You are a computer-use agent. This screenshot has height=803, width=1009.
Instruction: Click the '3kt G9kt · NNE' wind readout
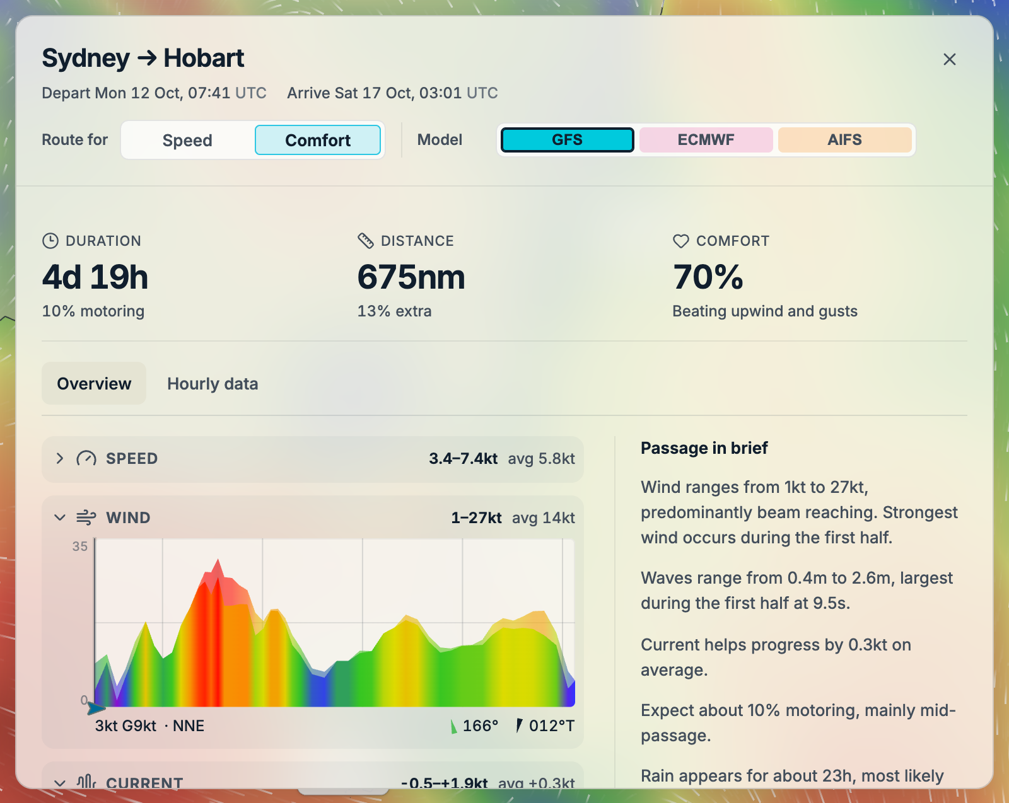click(x=149, y=725)
